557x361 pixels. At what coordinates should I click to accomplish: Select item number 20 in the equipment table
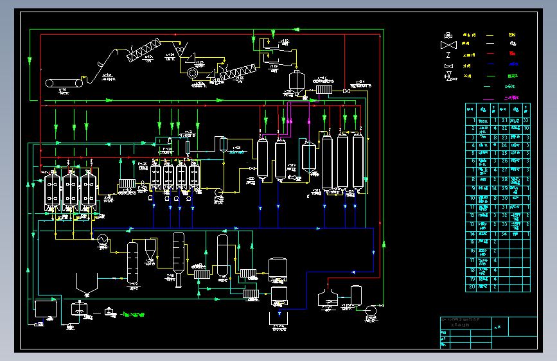(471, 286)
